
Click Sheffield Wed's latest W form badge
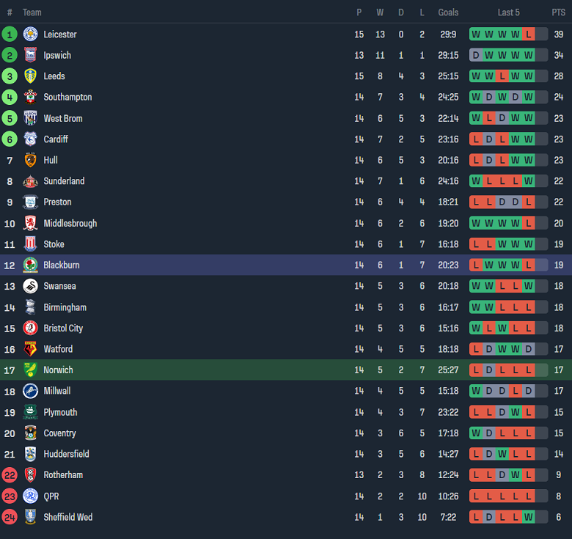click(x=528, y=517)
